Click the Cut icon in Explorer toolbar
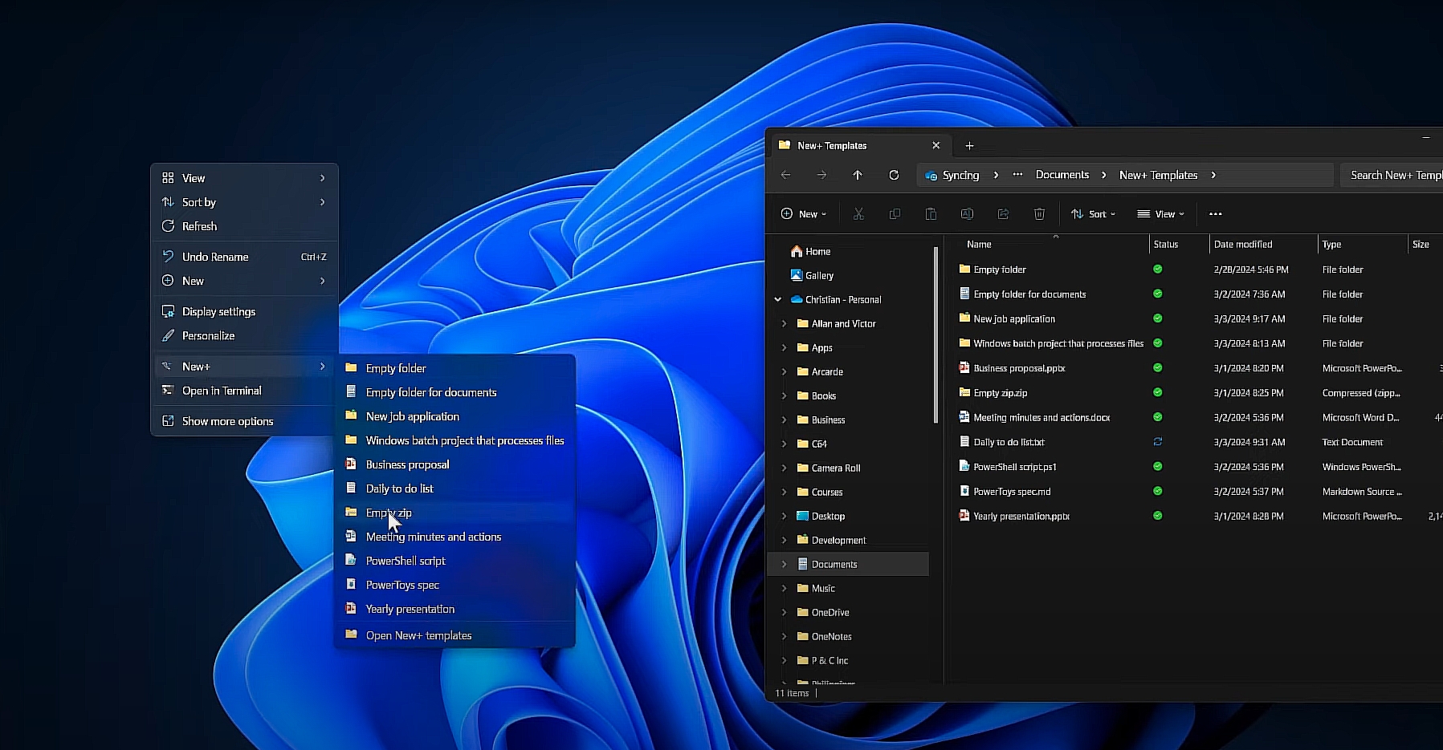This screenshot has height=750, width=1443. [858, 214]
